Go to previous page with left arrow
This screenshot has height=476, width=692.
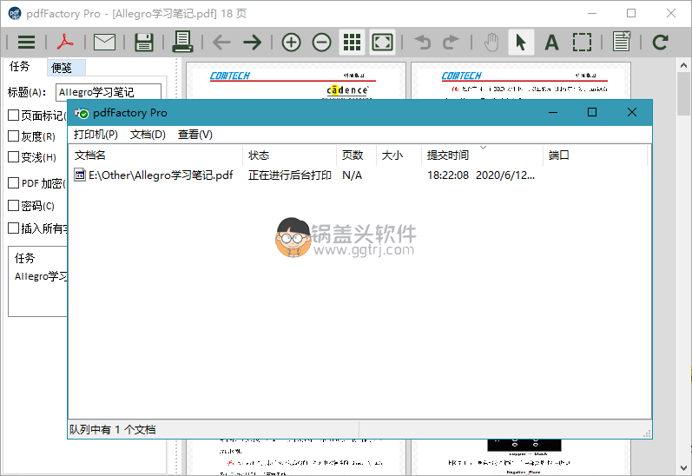221,43
